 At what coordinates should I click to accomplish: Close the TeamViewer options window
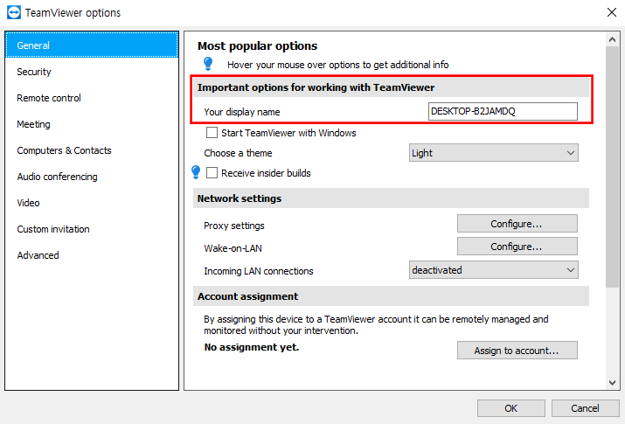611,12
